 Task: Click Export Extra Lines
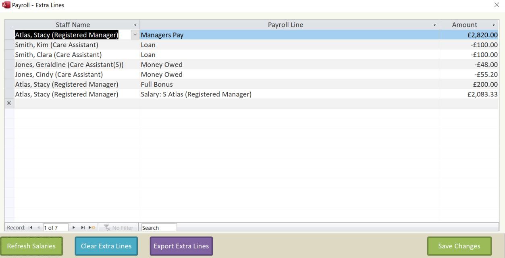point(181,246)
